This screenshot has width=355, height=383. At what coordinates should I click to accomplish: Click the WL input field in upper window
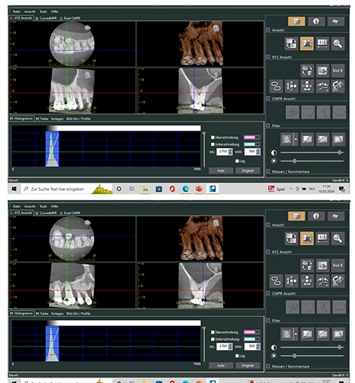tap(222, 152)
